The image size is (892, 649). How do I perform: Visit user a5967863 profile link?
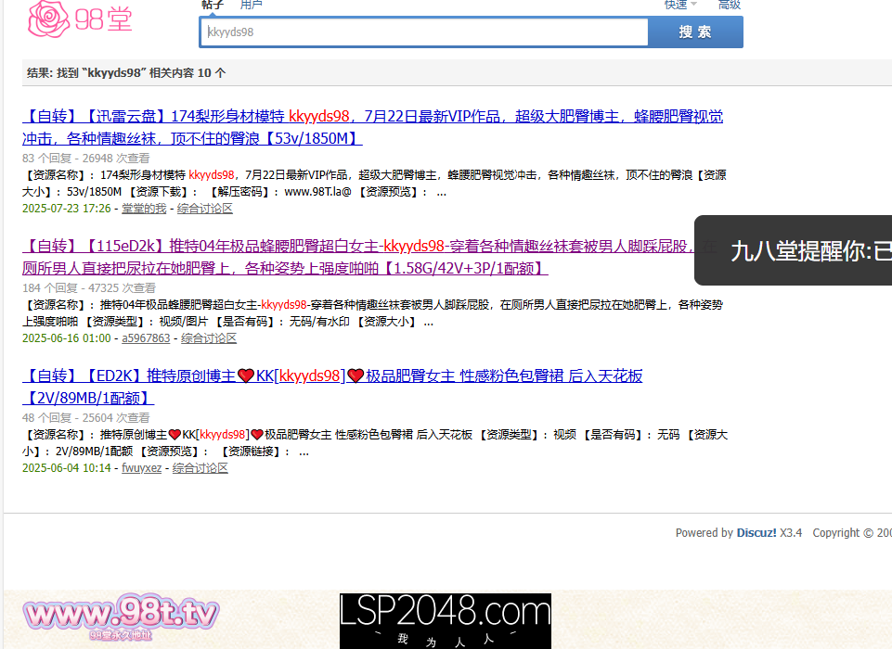146,338
